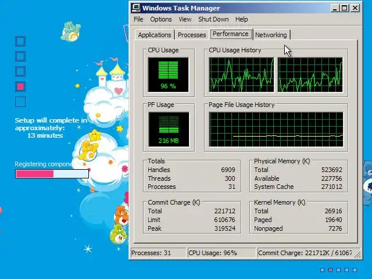Click System Cache value 271012

coord(332,187)
